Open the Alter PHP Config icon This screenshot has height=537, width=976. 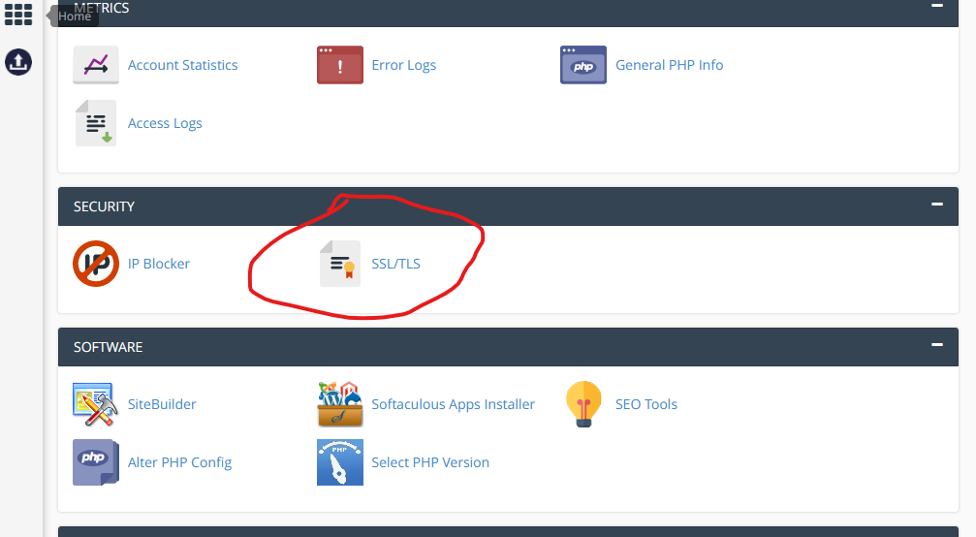point(96,462)
